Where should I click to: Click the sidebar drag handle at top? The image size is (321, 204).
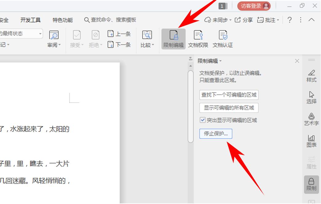(x=311, y=60)
